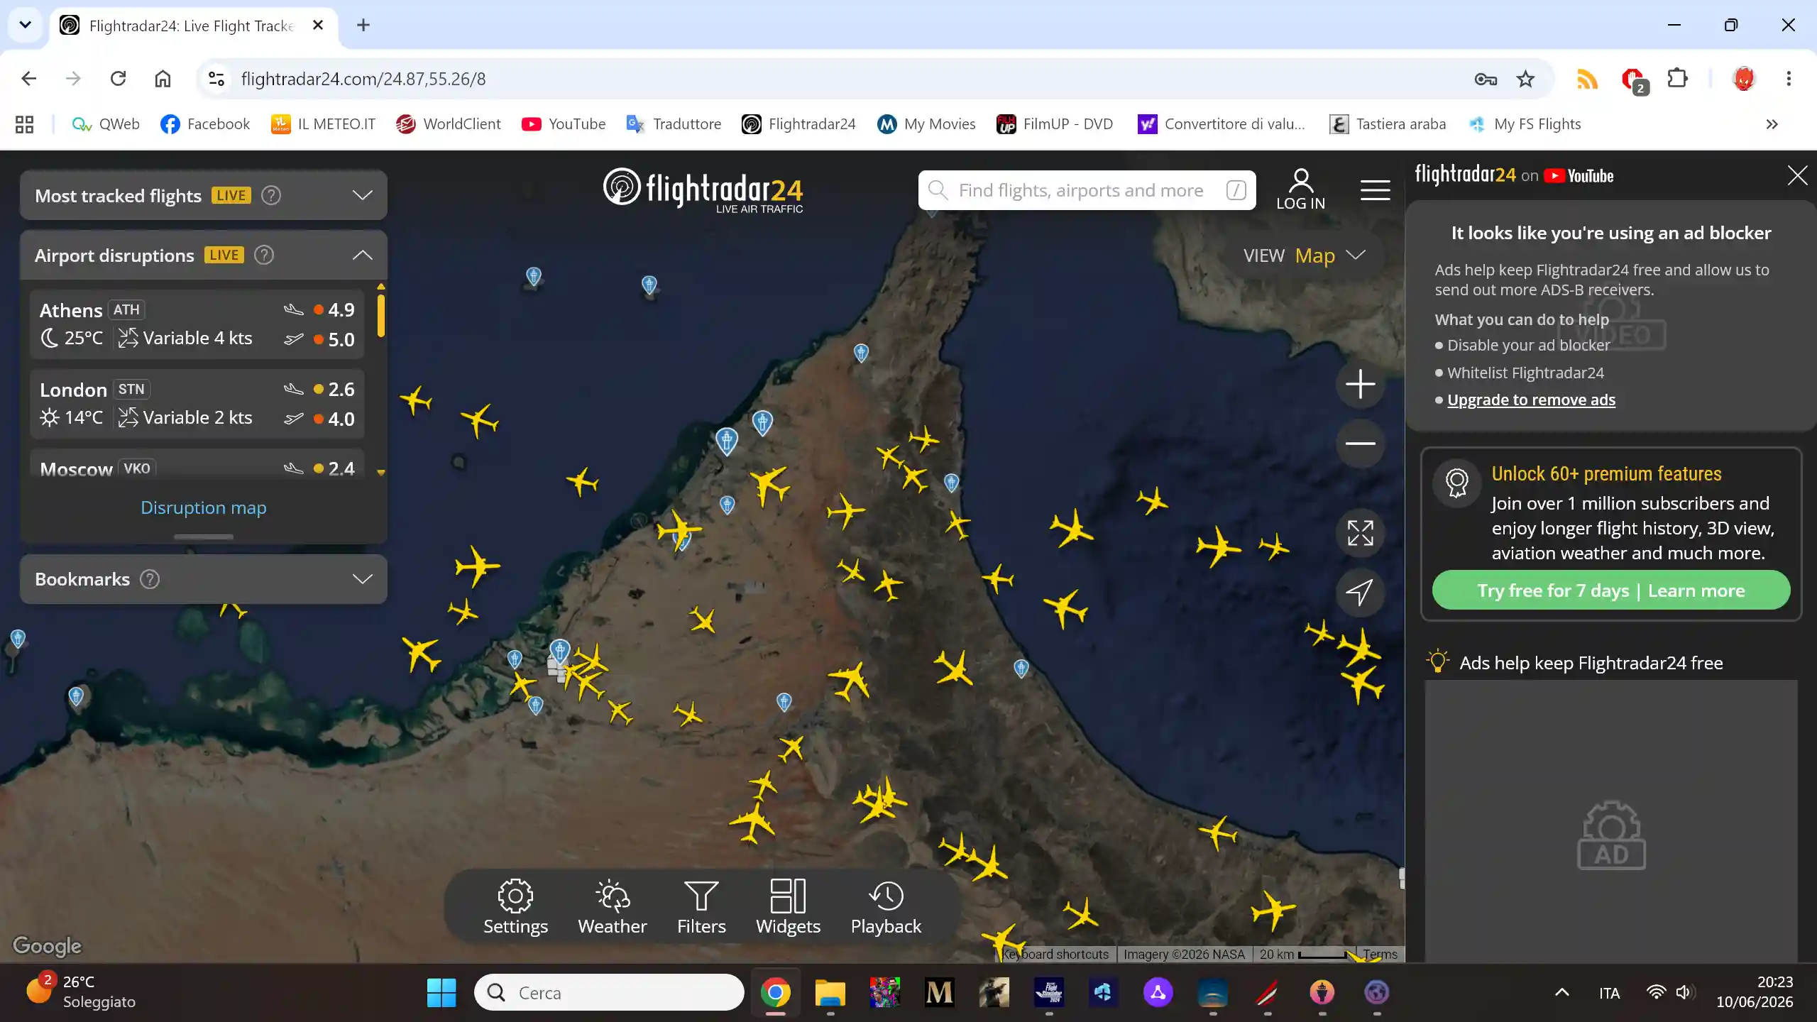The width and height of the screenshot is (1817, 1022).
Task: Open the Facebook bookmark
Action: coord(205,124)
